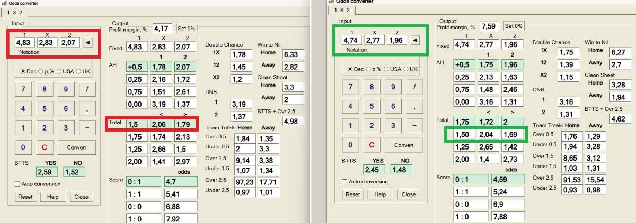The height and width of the screenshot is (223, 636).
Task: Click Set 0% button in left window
Action: (x=187, y=29)
